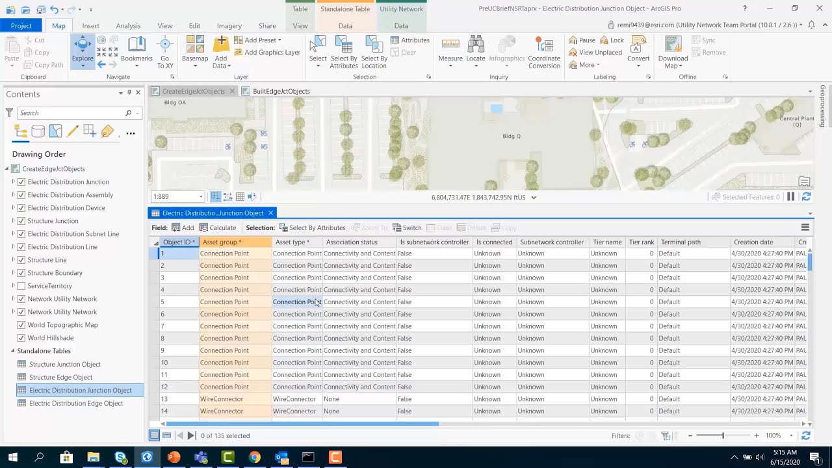Open the notifications bell
The image size is (832, 468).
pyautogui.click(x=811, y=25)
